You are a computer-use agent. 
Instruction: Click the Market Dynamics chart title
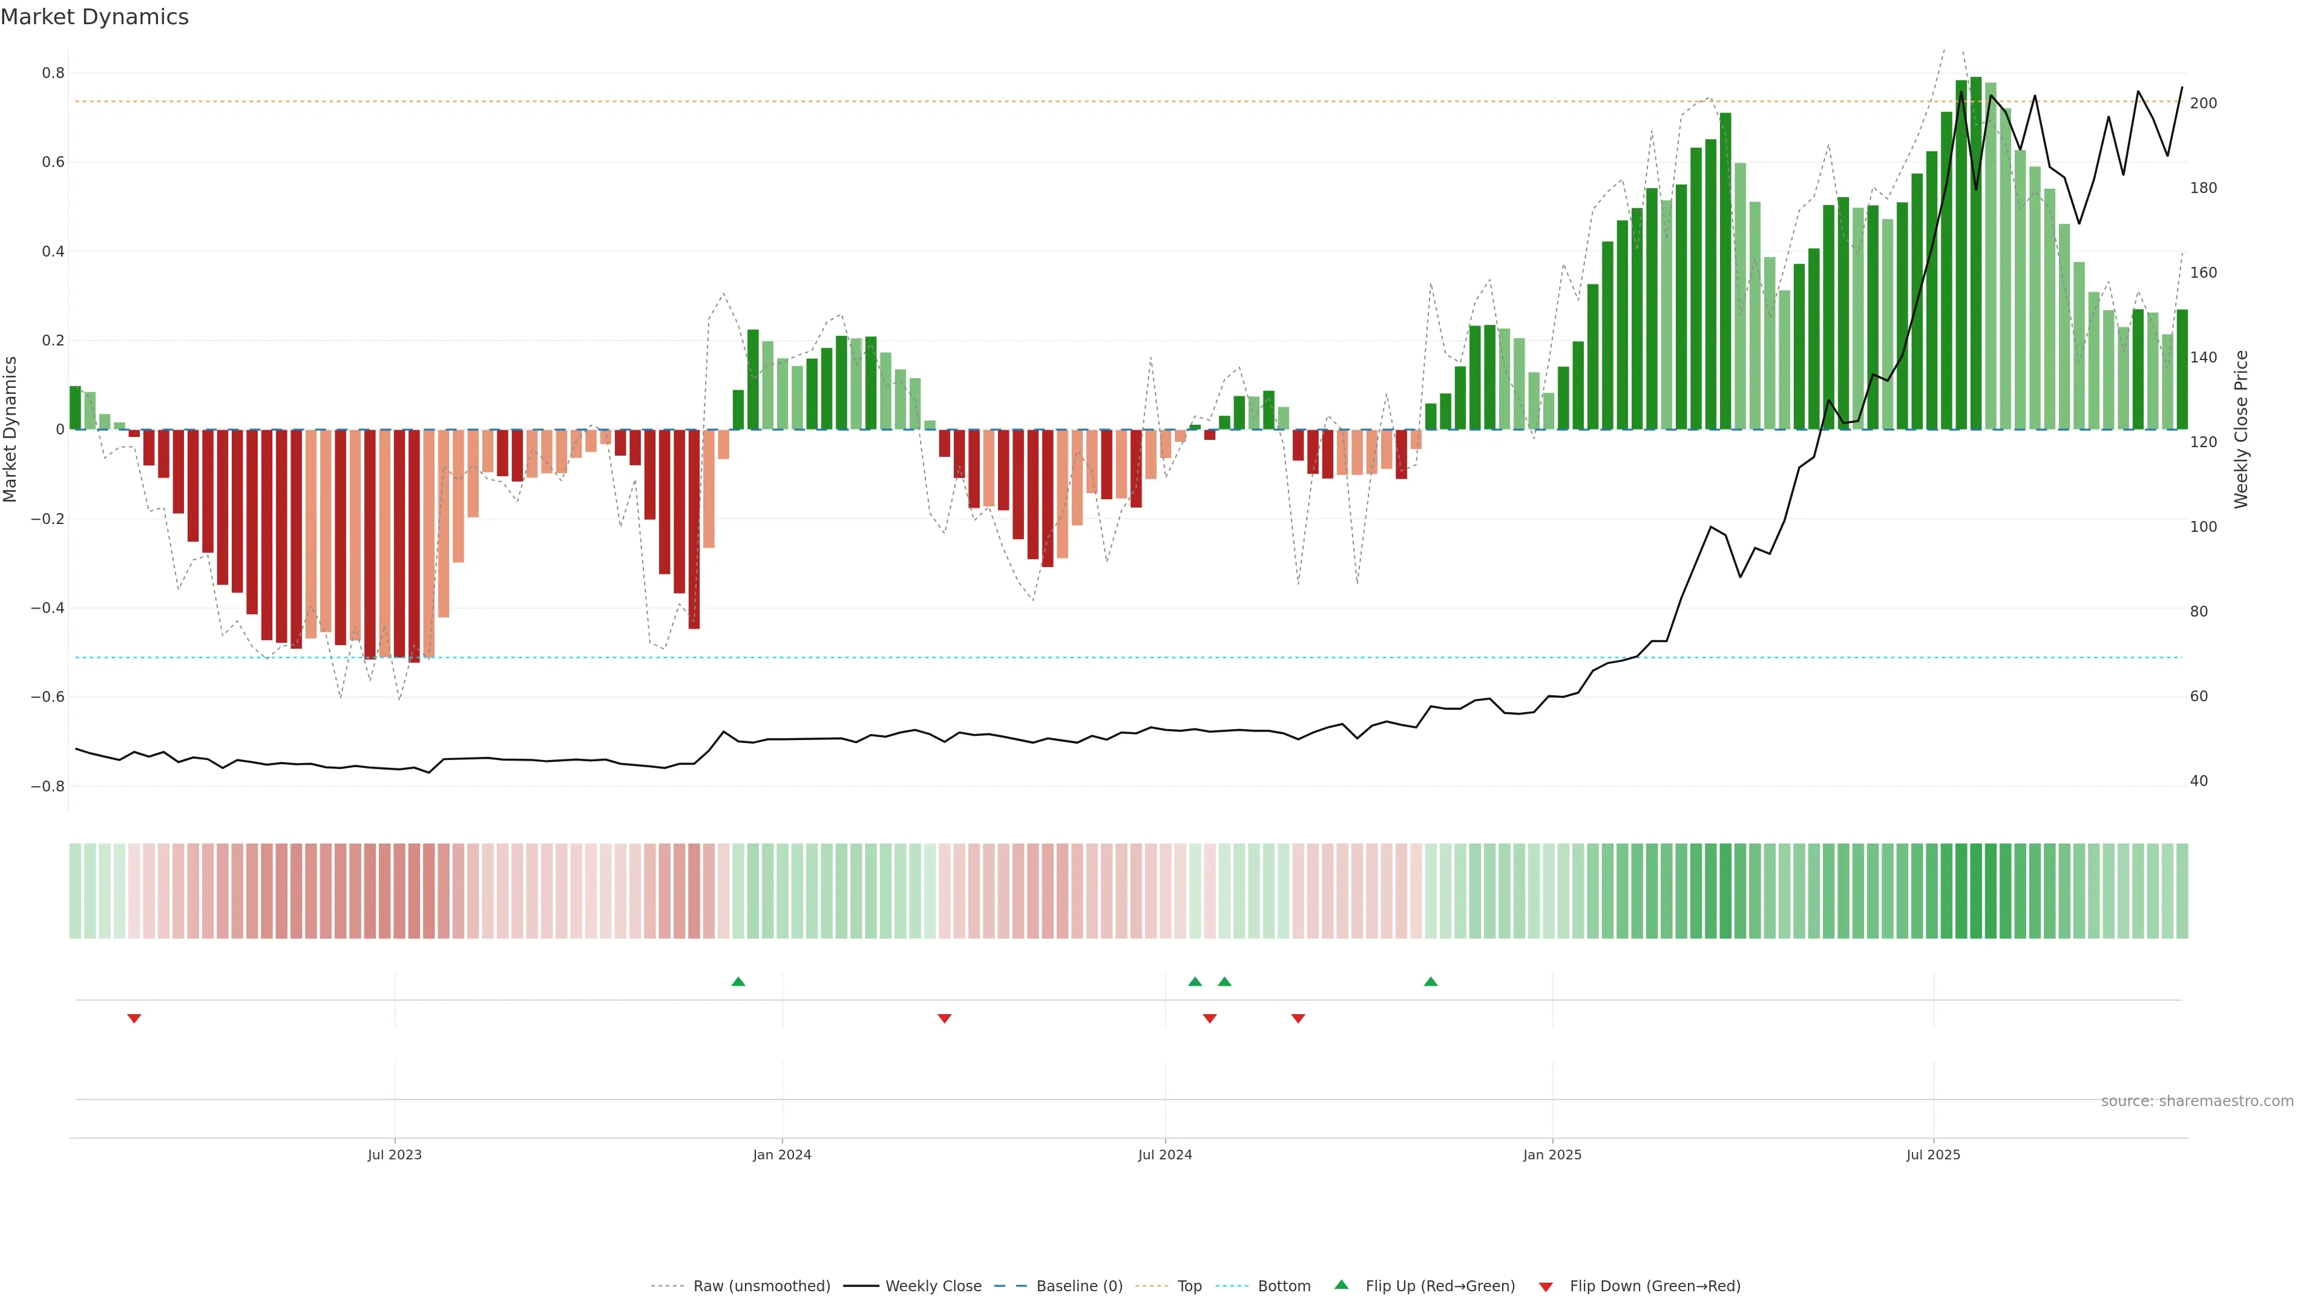(x=95, y=17)
